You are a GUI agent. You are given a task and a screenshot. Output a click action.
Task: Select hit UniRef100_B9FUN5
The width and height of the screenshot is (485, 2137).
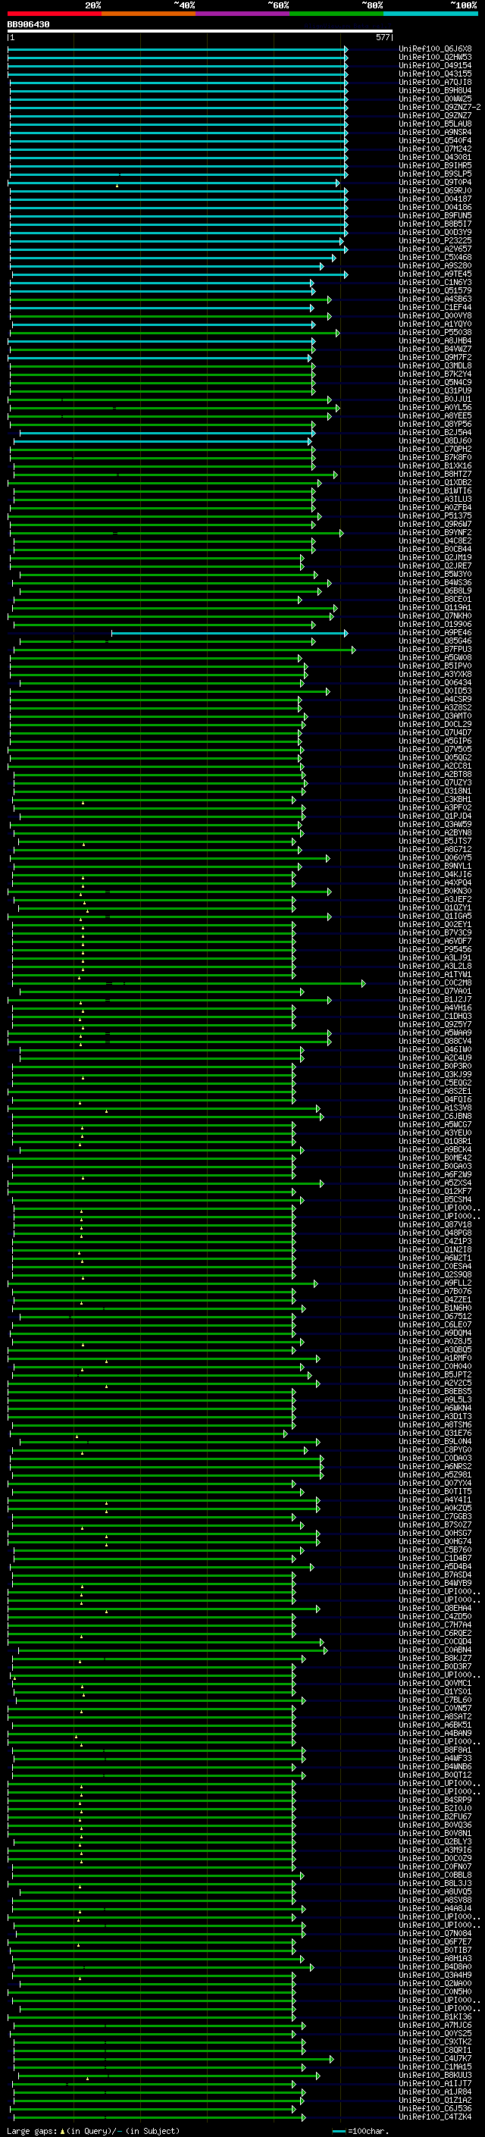point(435,216)
